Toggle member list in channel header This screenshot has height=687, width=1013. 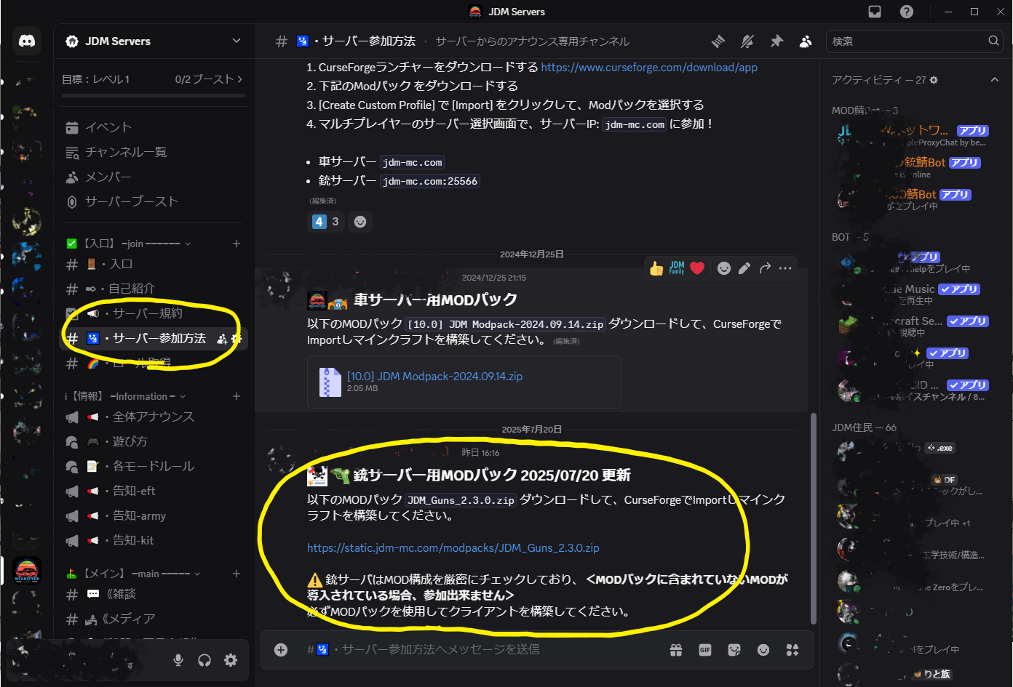(x=806, y=41)
